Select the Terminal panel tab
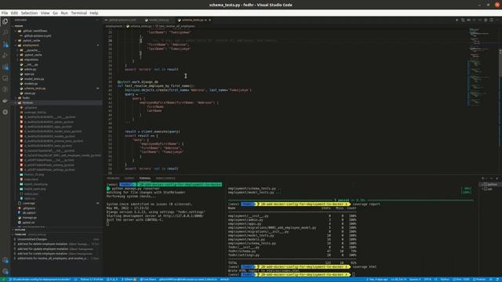The height and width of the screenshot is (282, 502). [x=144, y=178]
